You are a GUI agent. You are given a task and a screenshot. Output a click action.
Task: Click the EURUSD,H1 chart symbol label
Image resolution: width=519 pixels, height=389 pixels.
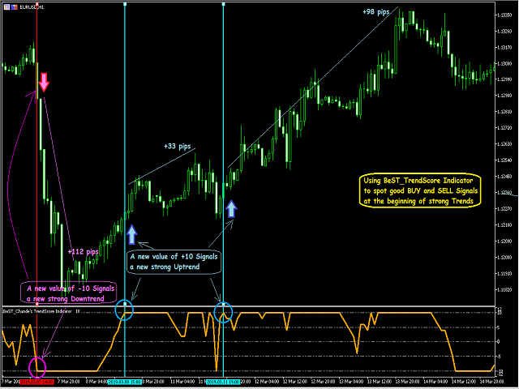pyautogui.click(x=32, y=7)
